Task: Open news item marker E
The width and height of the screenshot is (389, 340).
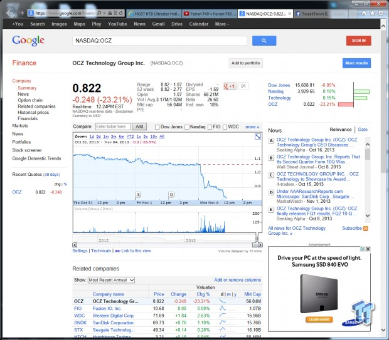Action: point(271,210)
